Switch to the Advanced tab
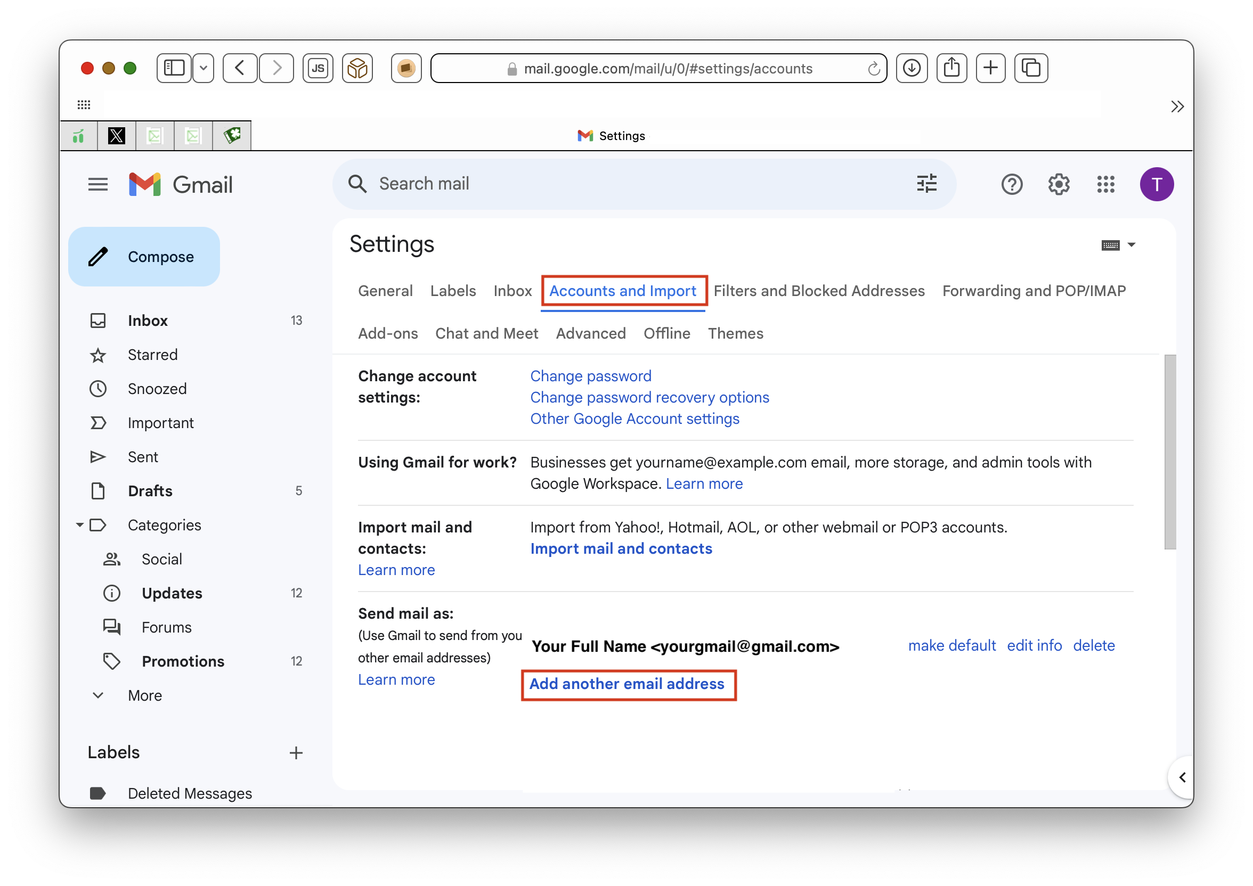The width and height of the screenshot is (1253, 886). [x=591, y=333]
